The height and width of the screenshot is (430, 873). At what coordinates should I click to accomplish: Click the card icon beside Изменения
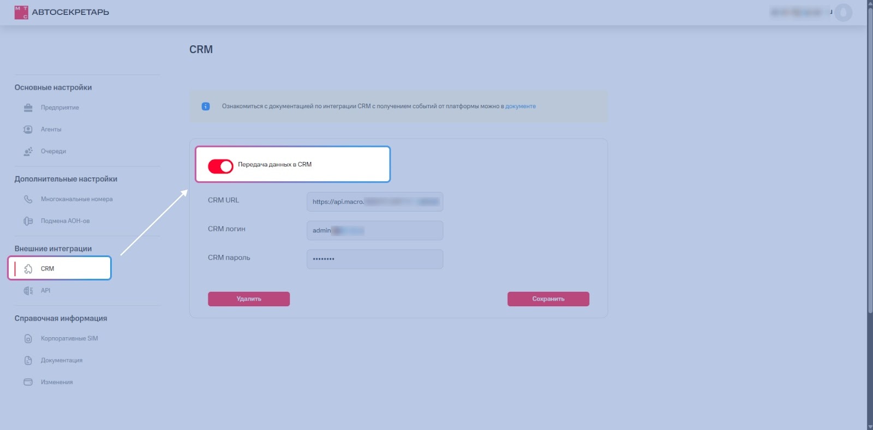[x=28, y=382]
